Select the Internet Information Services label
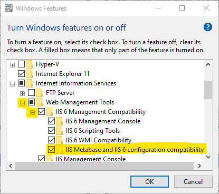Image resolution: width=219 pixels, height=194 pixels. point(76,83)
